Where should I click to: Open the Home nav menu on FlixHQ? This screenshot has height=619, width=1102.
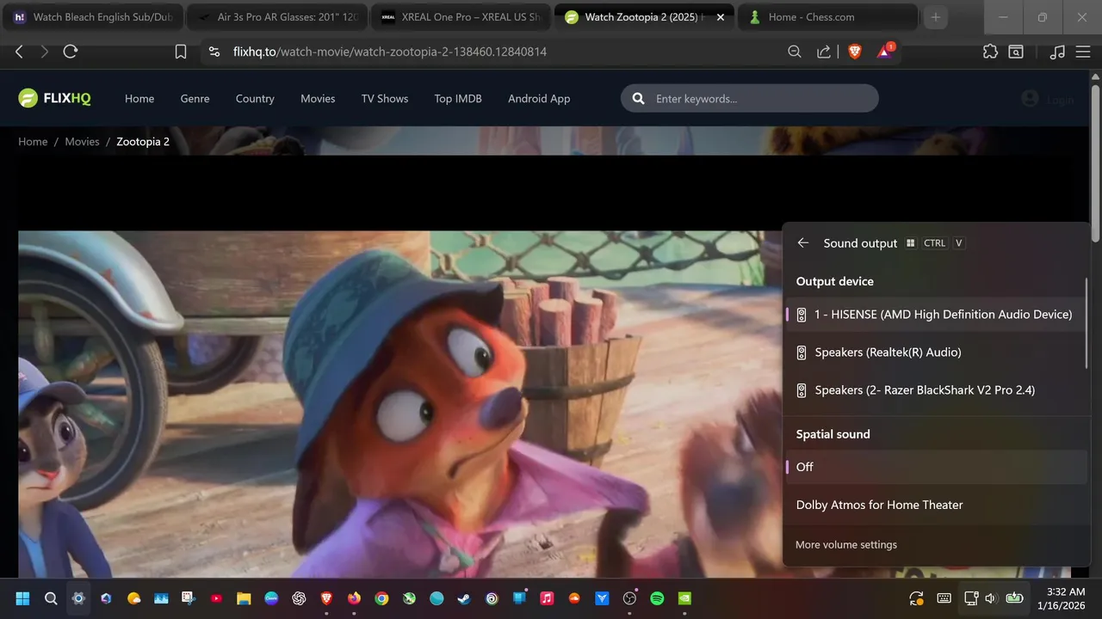(139, 99)
